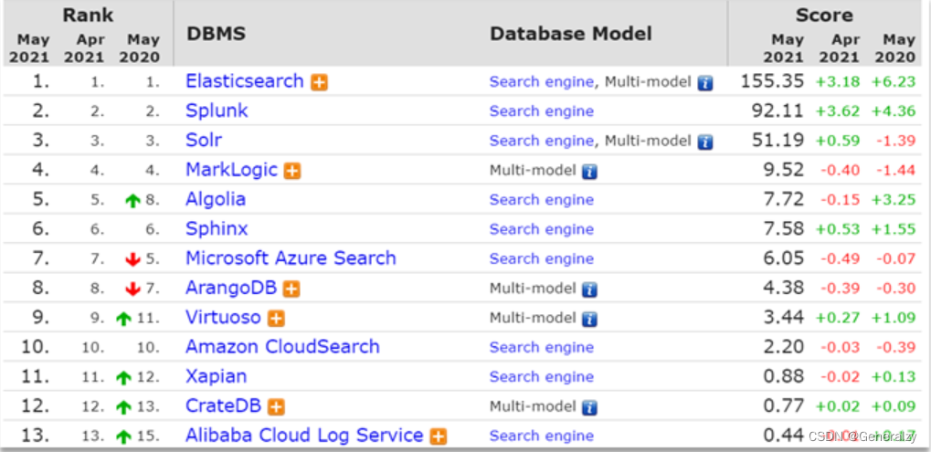Click the green up arrow in the Algolia row
The image size is (931, 452).
click(133, 201)
